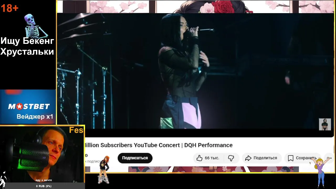Click the share arrow icon
The image size is (336, 189).
[248, 158]
